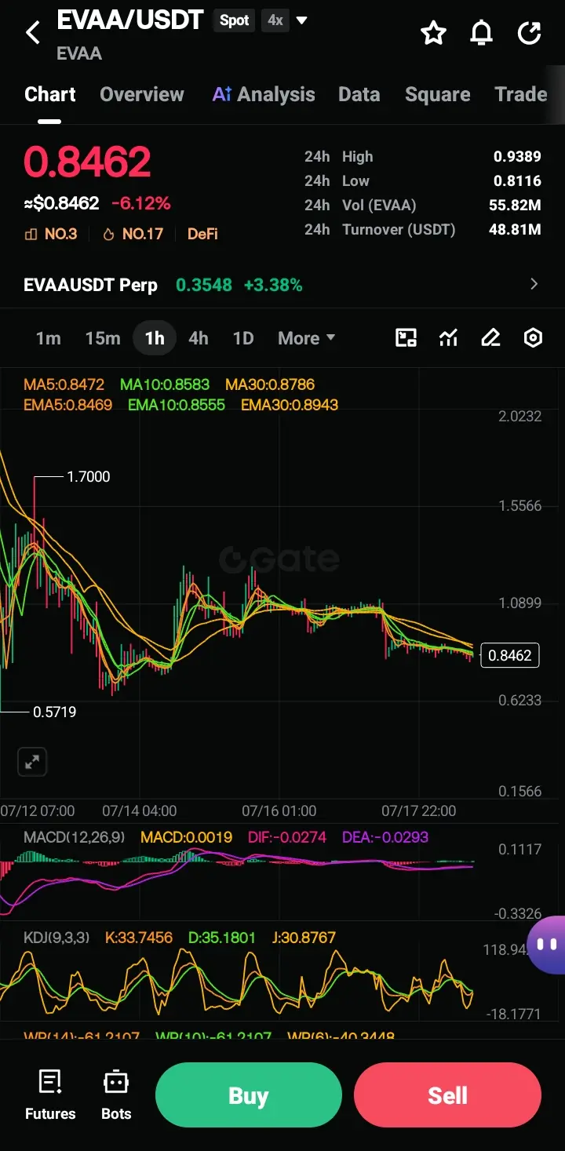Tap the NO.3 ranking tag
The width and height of the screenshot is (565, 1151).
pyautogui.click(x=51, y=234)
